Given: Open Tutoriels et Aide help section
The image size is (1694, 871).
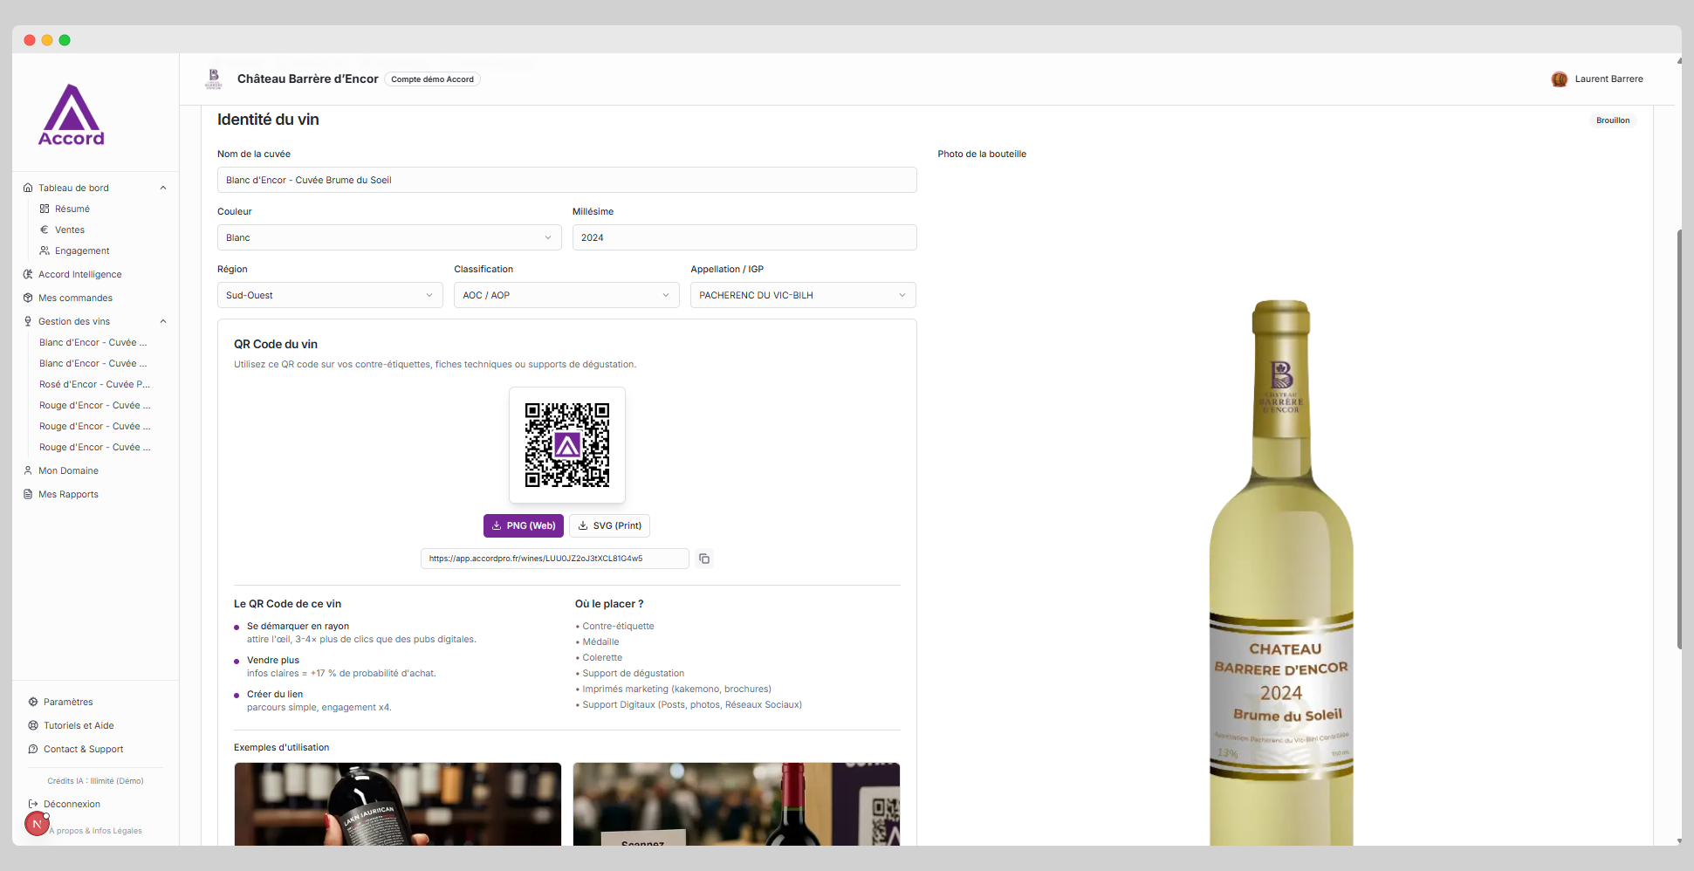Looking at the screenshot, I should click(x=79, y=725).
